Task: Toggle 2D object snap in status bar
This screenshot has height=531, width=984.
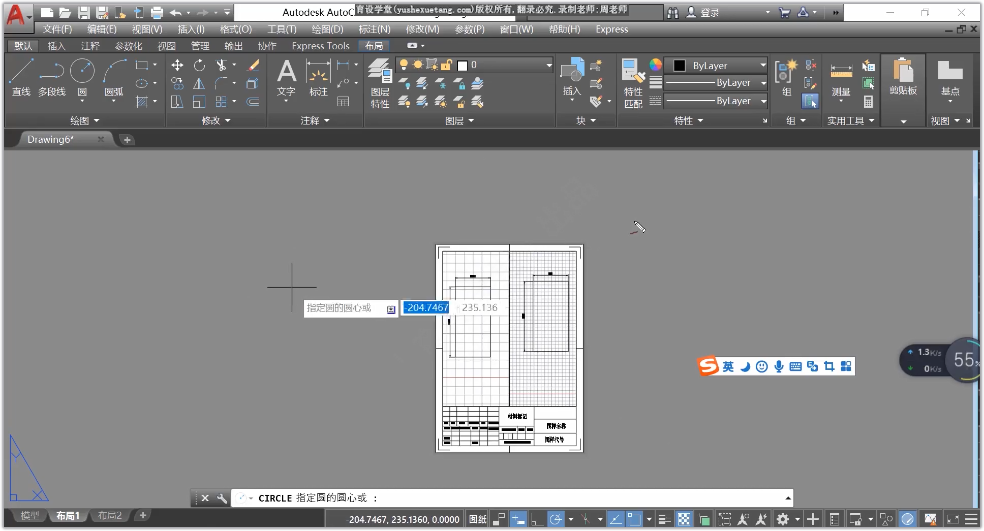Action: click(x=634, y=519)
